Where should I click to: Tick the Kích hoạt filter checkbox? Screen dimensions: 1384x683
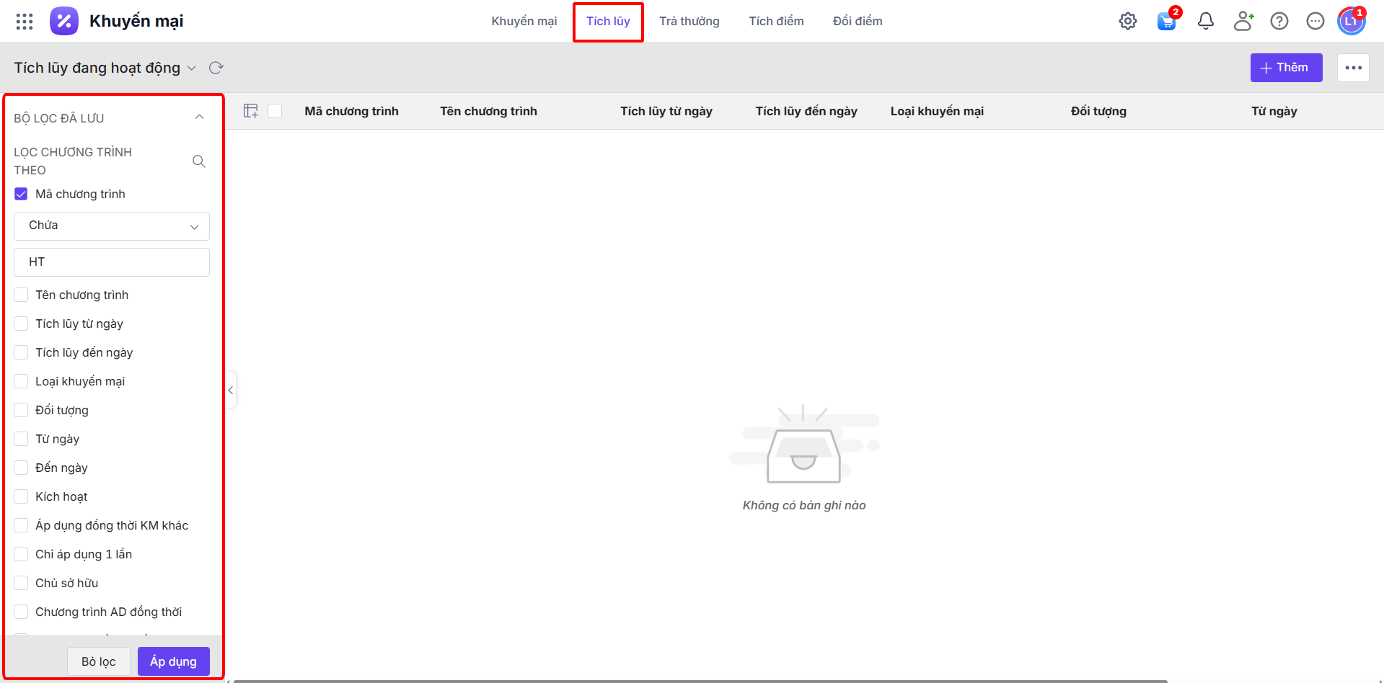pos(21,497)
